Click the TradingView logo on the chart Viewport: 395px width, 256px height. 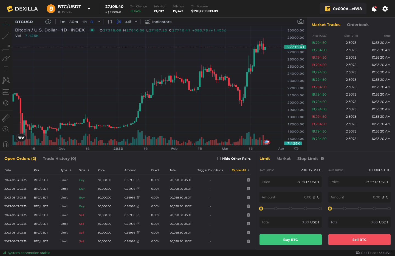pyautogui.click(x=21, y=138)
